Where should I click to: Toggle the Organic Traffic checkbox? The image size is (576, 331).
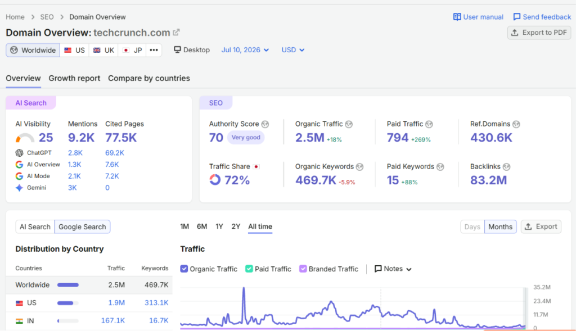pyautogui.click(x=184, y=269)
